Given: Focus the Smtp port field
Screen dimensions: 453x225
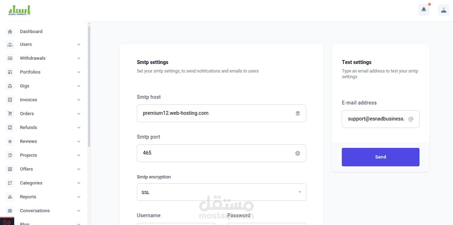Looking at the screenshot, I should tap(221, 153).
